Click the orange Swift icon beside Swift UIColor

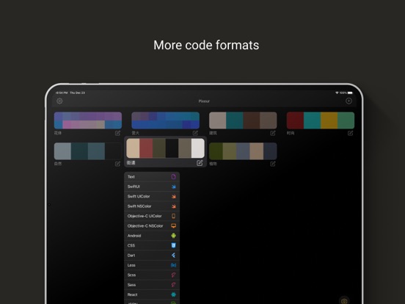pyautogui.click(x=173, y=196)
